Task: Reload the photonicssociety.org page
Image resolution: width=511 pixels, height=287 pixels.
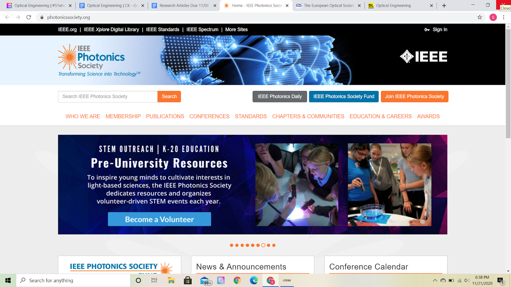Action: (29, 17)
